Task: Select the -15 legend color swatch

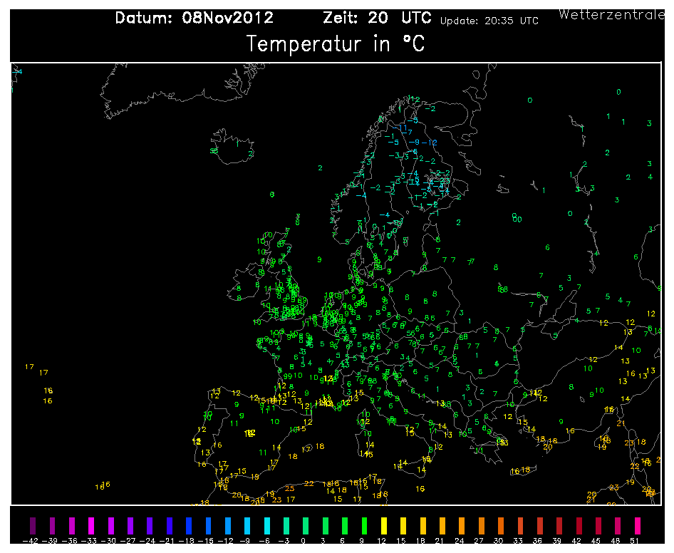Action: (209, 526)
